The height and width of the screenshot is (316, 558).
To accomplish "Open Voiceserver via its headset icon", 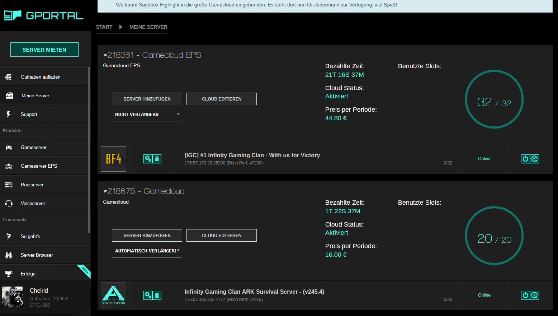I will coord(9,203).
